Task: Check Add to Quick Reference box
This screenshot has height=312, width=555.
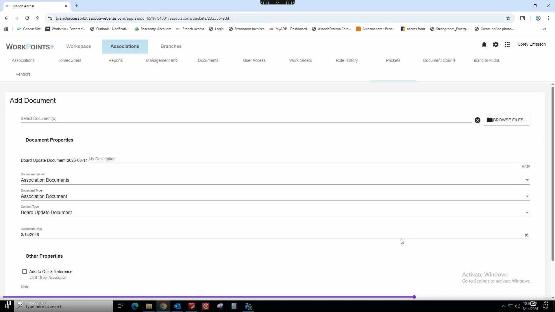Action: pyautogui.click(x=25, y=272)
